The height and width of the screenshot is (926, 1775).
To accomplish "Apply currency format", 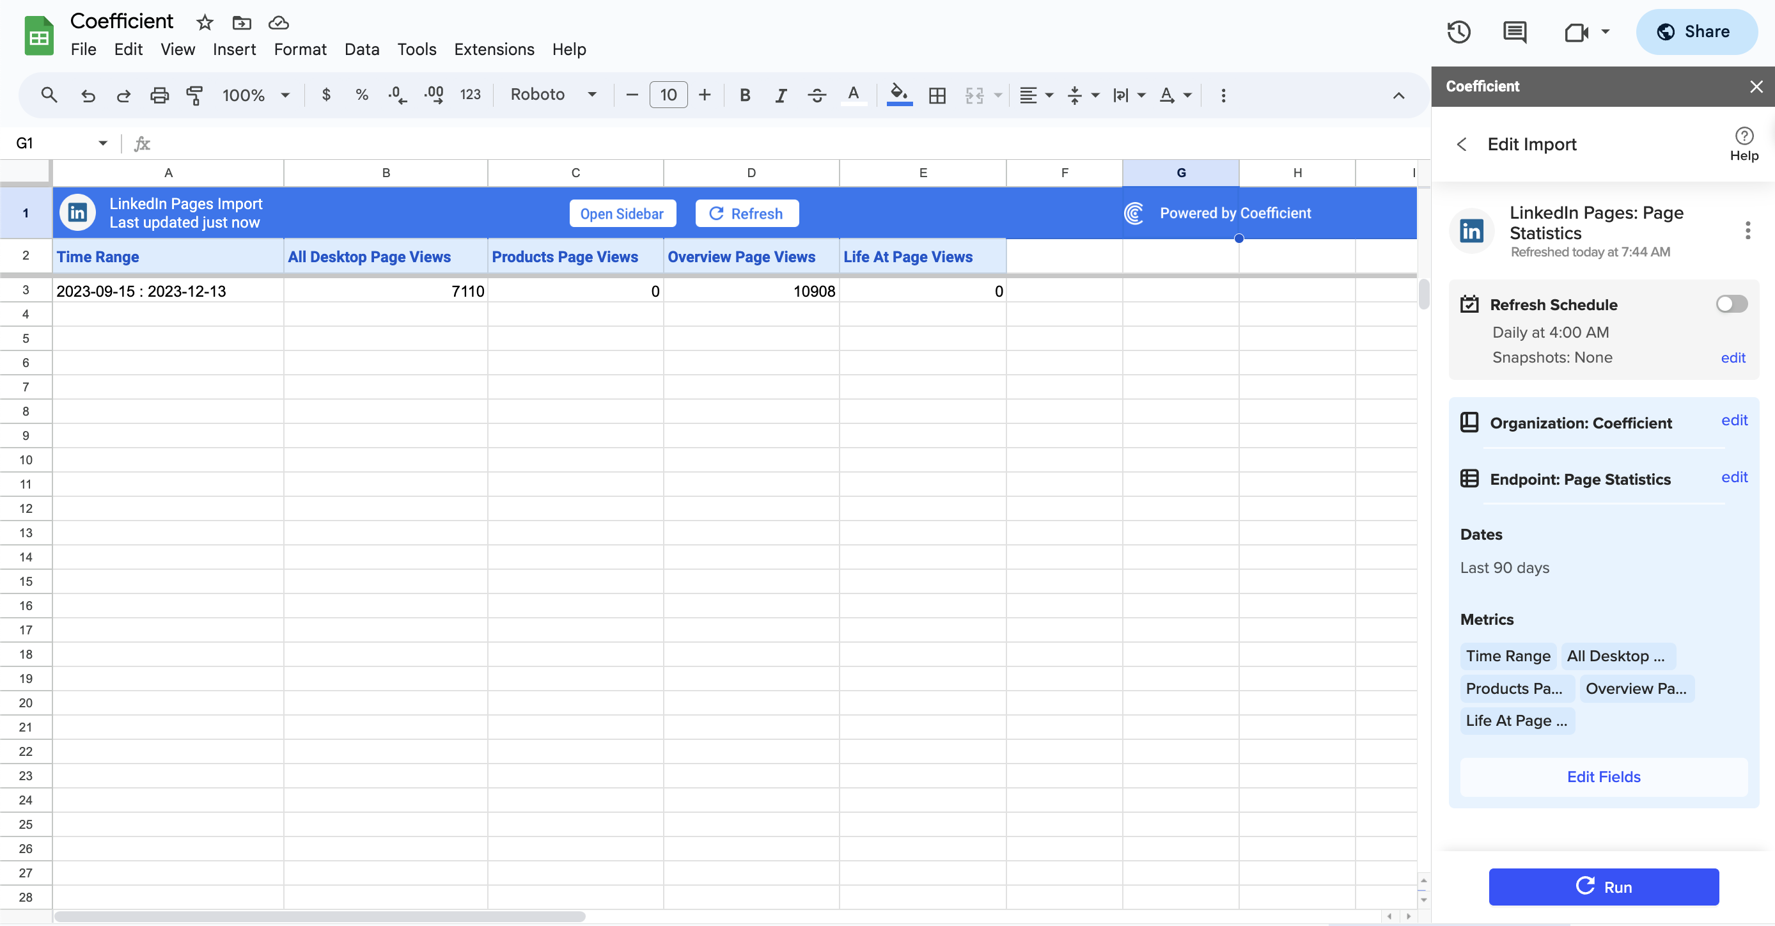I will [x=326, y=95].
